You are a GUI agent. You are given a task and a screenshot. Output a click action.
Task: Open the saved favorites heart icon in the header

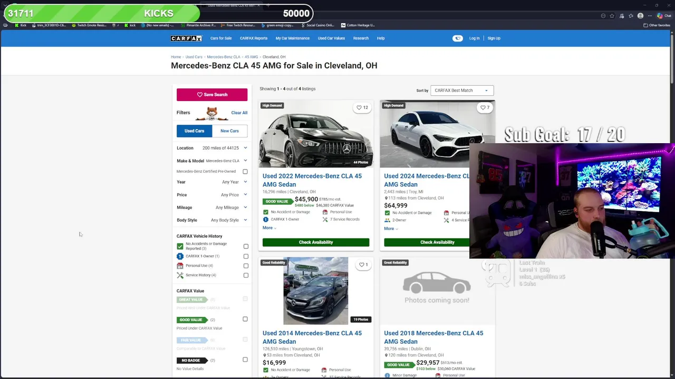(x=458, y=38)
